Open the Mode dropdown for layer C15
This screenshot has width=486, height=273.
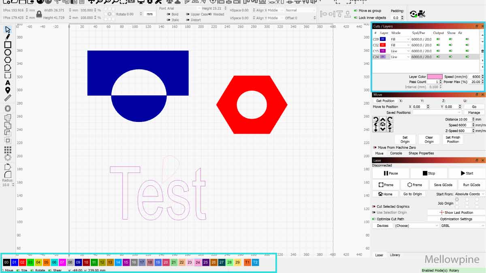pyautogui.click(x=400, y=51)
